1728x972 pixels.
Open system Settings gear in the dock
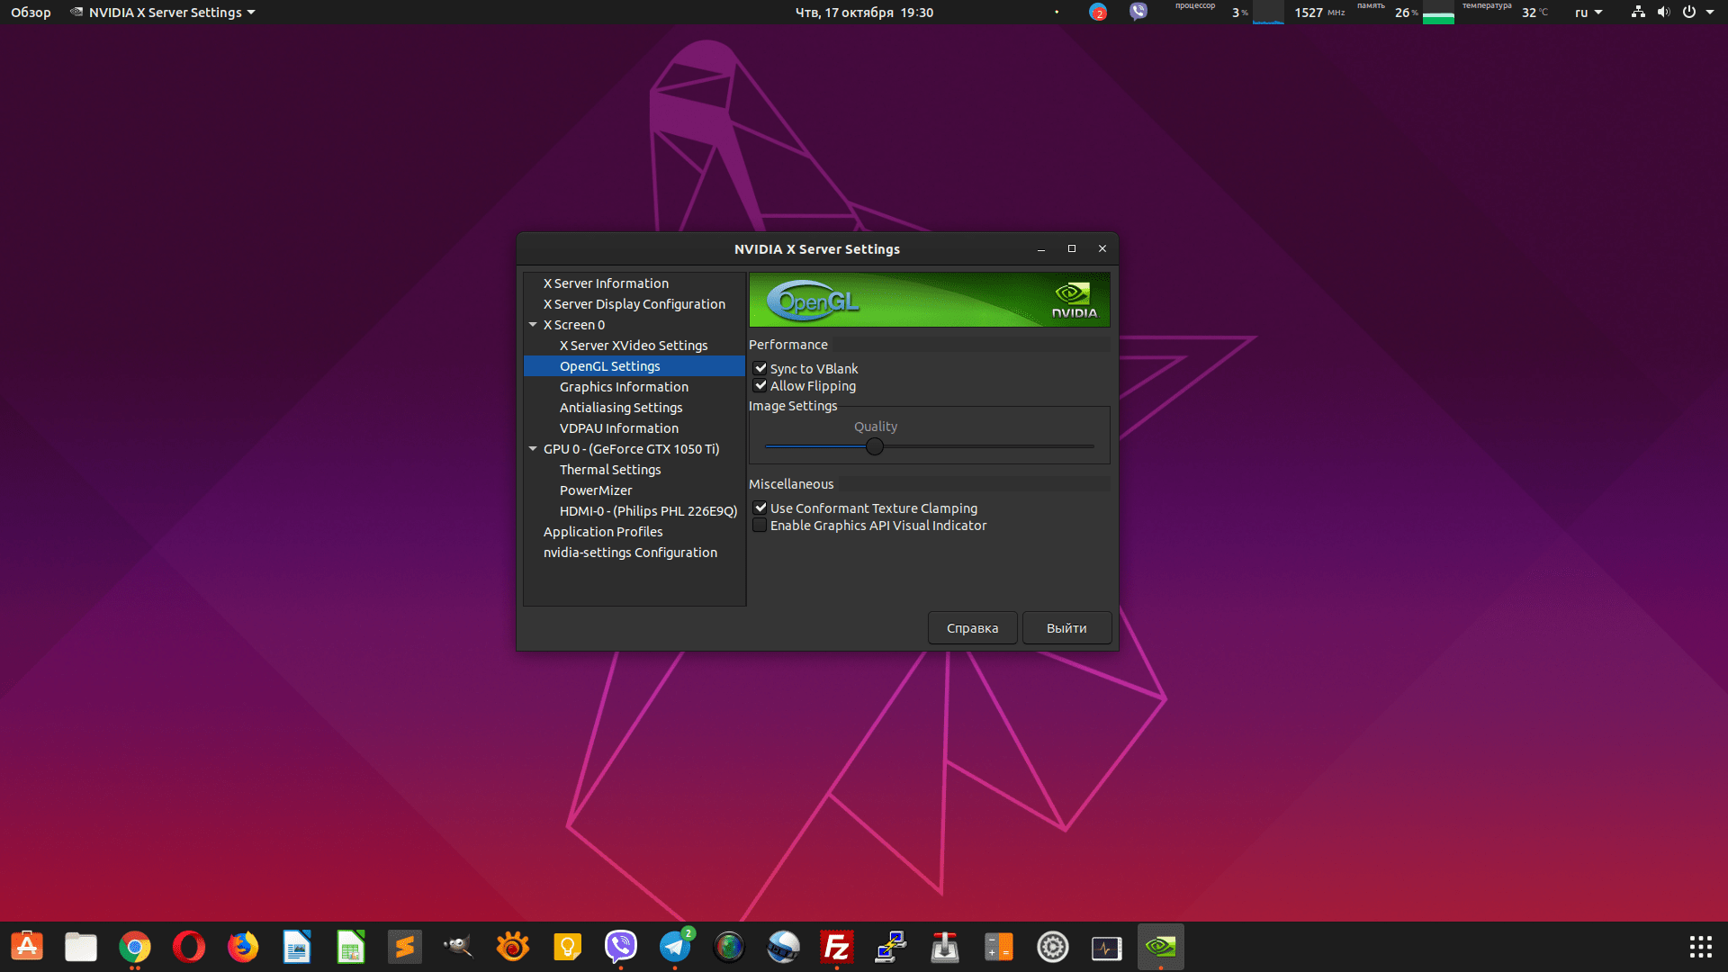pos(1053,947)
